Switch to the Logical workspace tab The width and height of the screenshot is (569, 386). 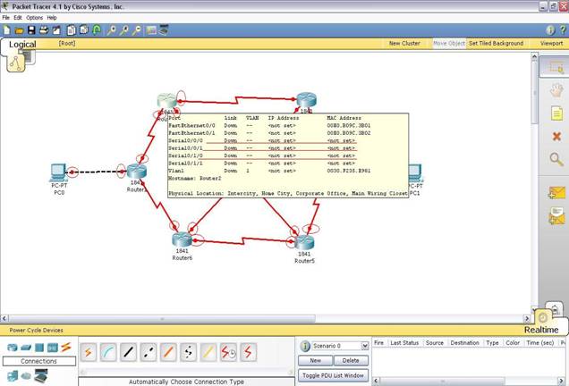click(x=22, y=44)
